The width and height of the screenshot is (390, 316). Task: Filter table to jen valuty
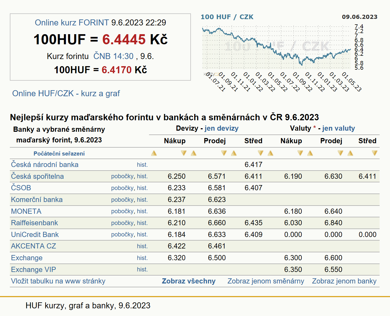339,128
